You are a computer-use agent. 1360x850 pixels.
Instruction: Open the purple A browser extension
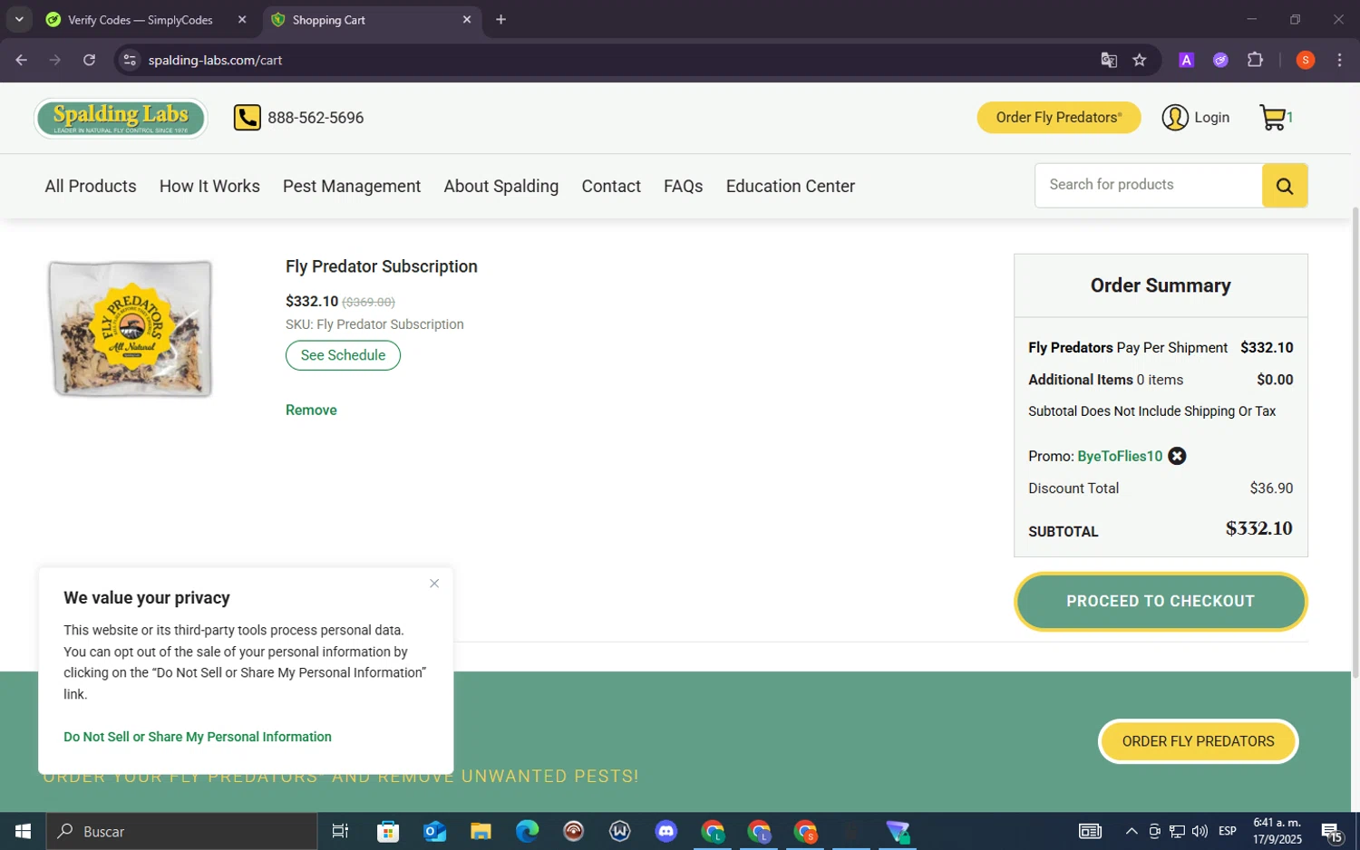[x=1186, y=60]
